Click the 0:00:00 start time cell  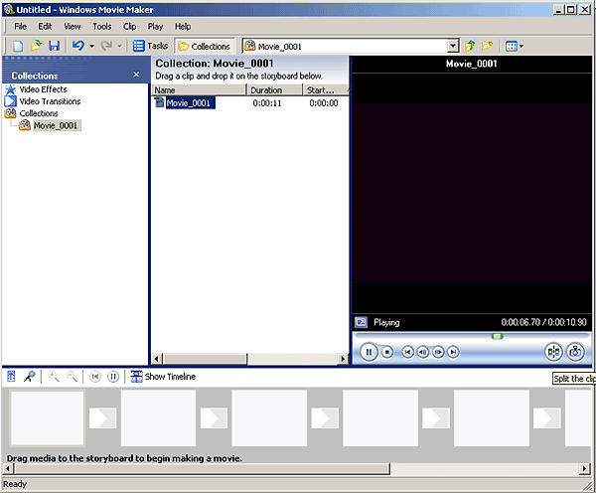click(x=324, y=103)
